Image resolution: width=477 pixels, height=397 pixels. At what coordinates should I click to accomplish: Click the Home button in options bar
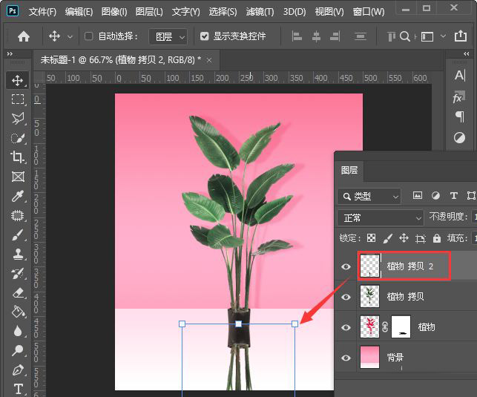(x=24, y=36)
